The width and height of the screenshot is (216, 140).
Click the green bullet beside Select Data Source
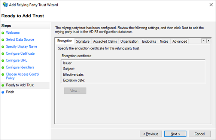tap(3, 40)
